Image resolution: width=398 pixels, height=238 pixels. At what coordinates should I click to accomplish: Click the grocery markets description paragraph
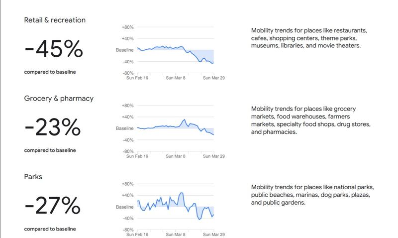tap(311, 120)
